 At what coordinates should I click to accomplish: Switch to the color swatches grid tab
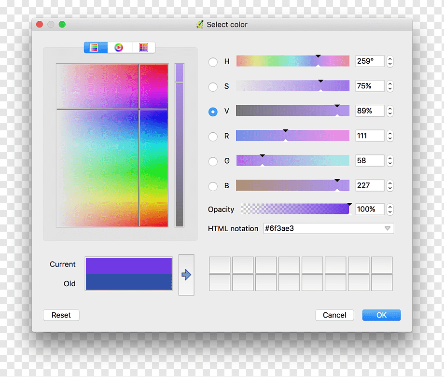point(143,47)
